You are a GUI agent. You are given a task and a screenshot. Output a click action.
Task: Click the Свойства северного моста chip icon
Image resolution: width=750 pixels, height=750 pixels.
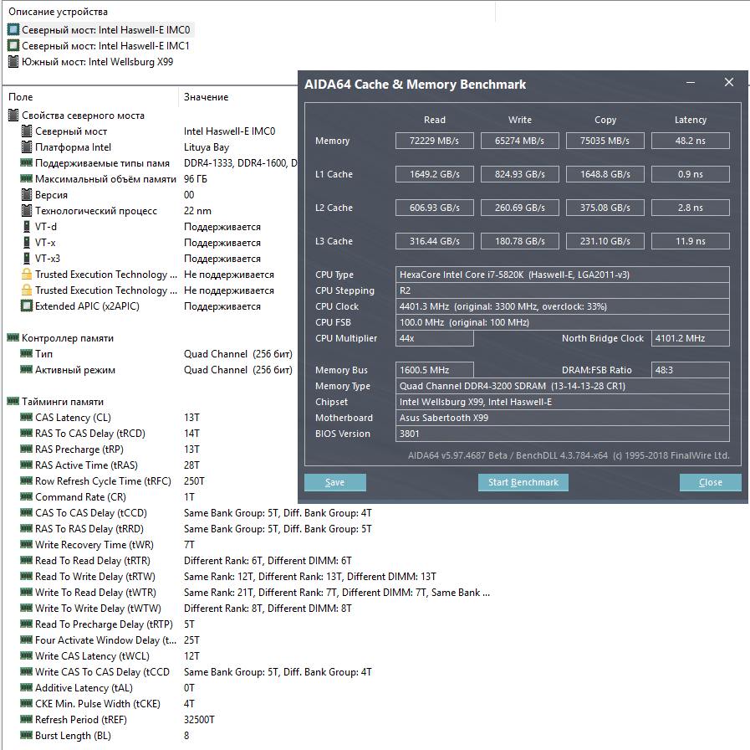click(x=13, y=115)
